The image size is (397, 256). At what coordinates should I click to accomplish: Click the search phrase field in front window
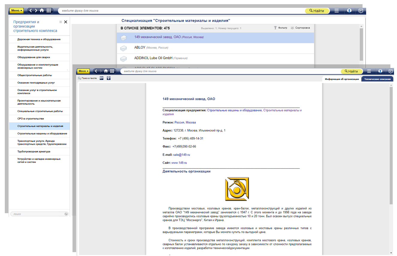(231, 71)
